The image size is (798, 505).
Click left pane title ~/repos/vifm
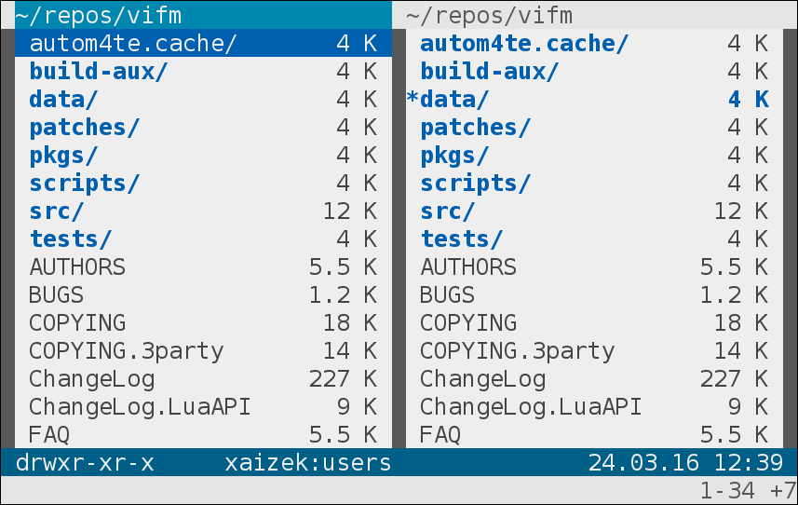click(99, 16)
